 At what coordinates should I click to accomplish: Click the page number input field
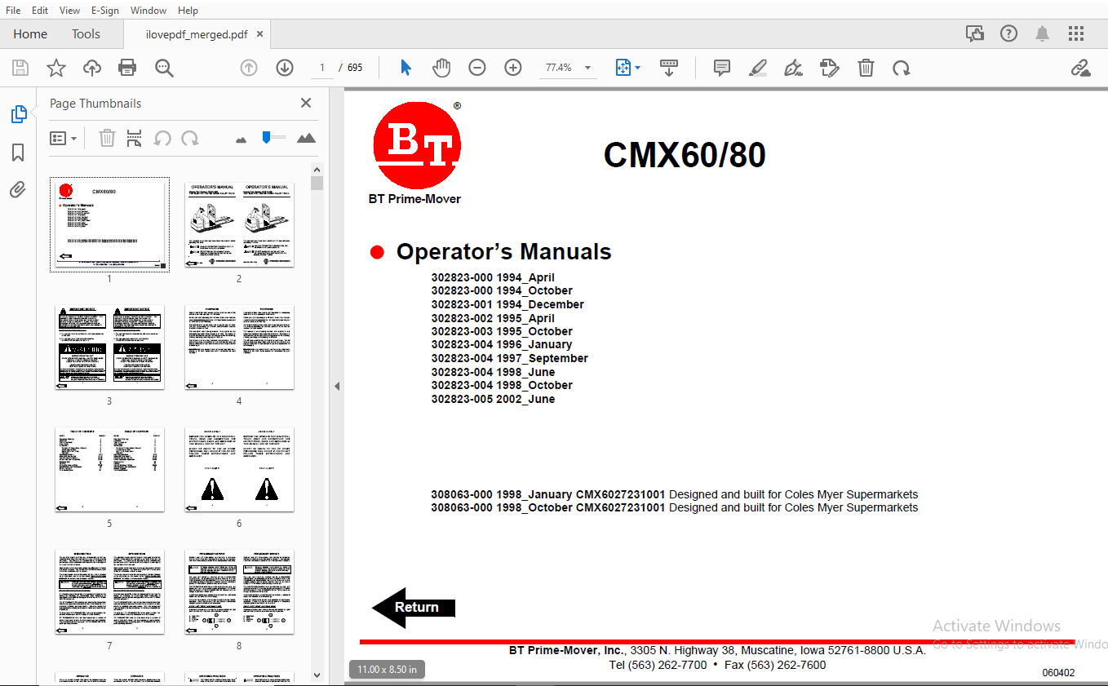(322, 68)
